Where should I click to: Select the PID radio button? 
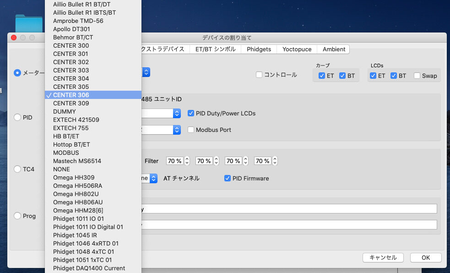click(17, 117)
